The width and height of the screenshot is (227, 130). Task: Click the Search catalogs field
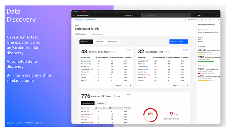pyautogui.click(x=166, y=15)
